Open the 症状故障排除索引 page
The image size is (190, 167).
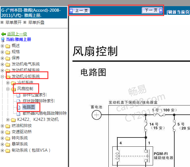(39, 101)
